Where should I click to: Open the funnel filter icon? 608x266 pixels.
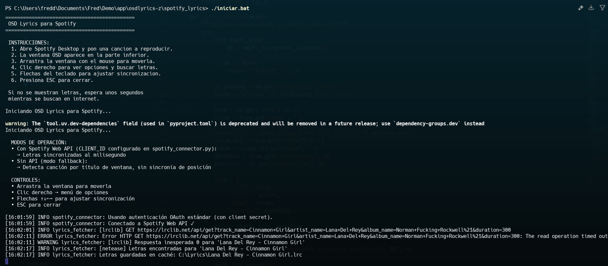click(x=602, y=8)
